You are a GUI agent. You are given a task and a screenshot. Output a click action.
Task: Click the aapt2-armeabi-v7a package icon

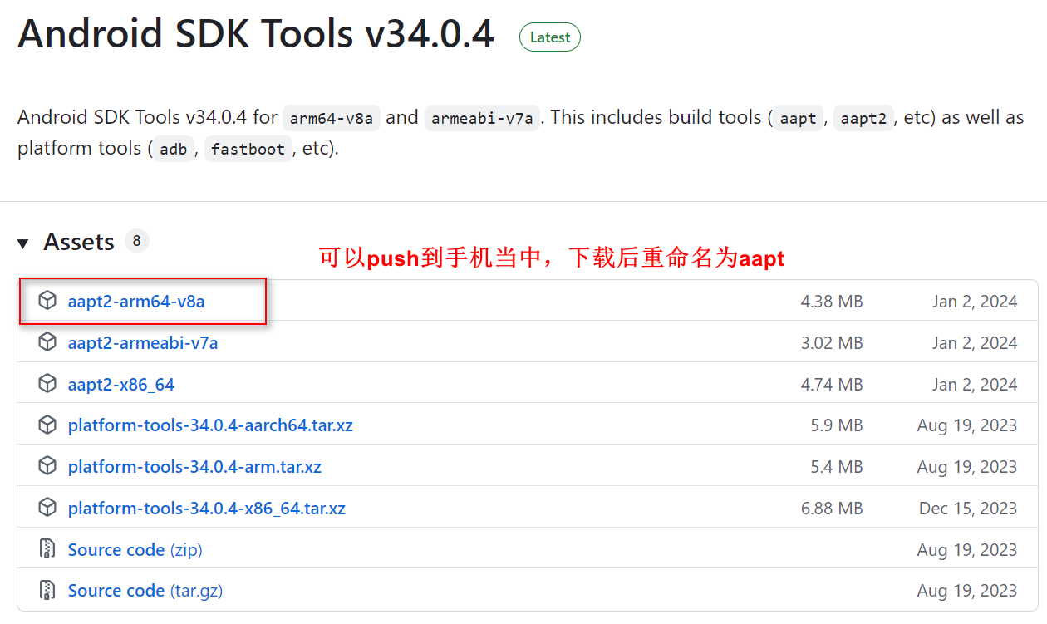click(47, 342)
